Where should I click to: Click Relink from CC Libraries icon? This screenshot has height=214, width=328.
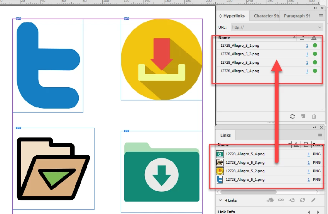[x=270, y=200]
